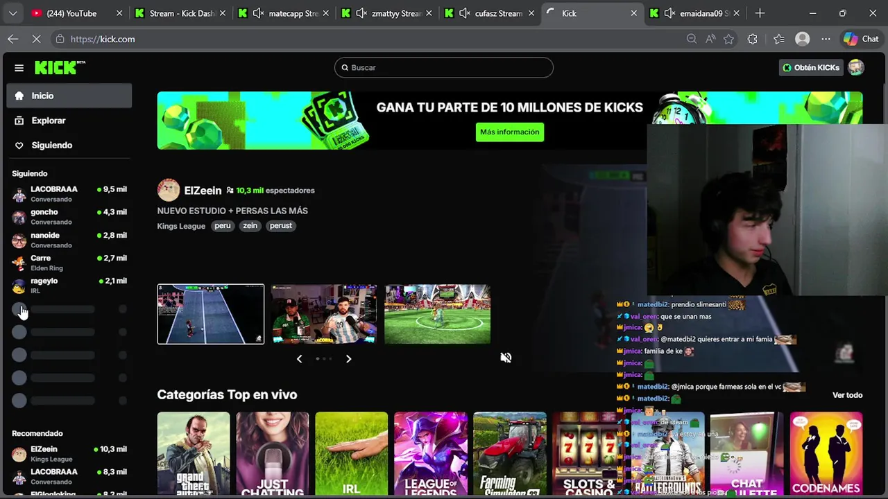This screenshot has width=888, height=499.
Task: Mute the emaidana09 tab audio
Action: pos(669,13)
